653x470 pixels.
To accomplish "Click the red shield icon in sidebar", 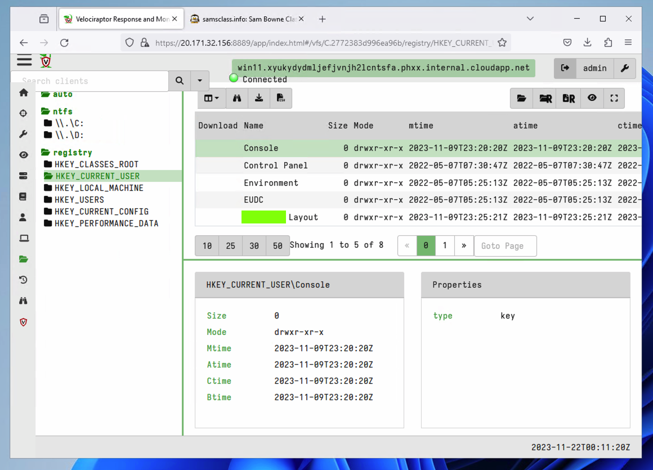I will [24, 322].
